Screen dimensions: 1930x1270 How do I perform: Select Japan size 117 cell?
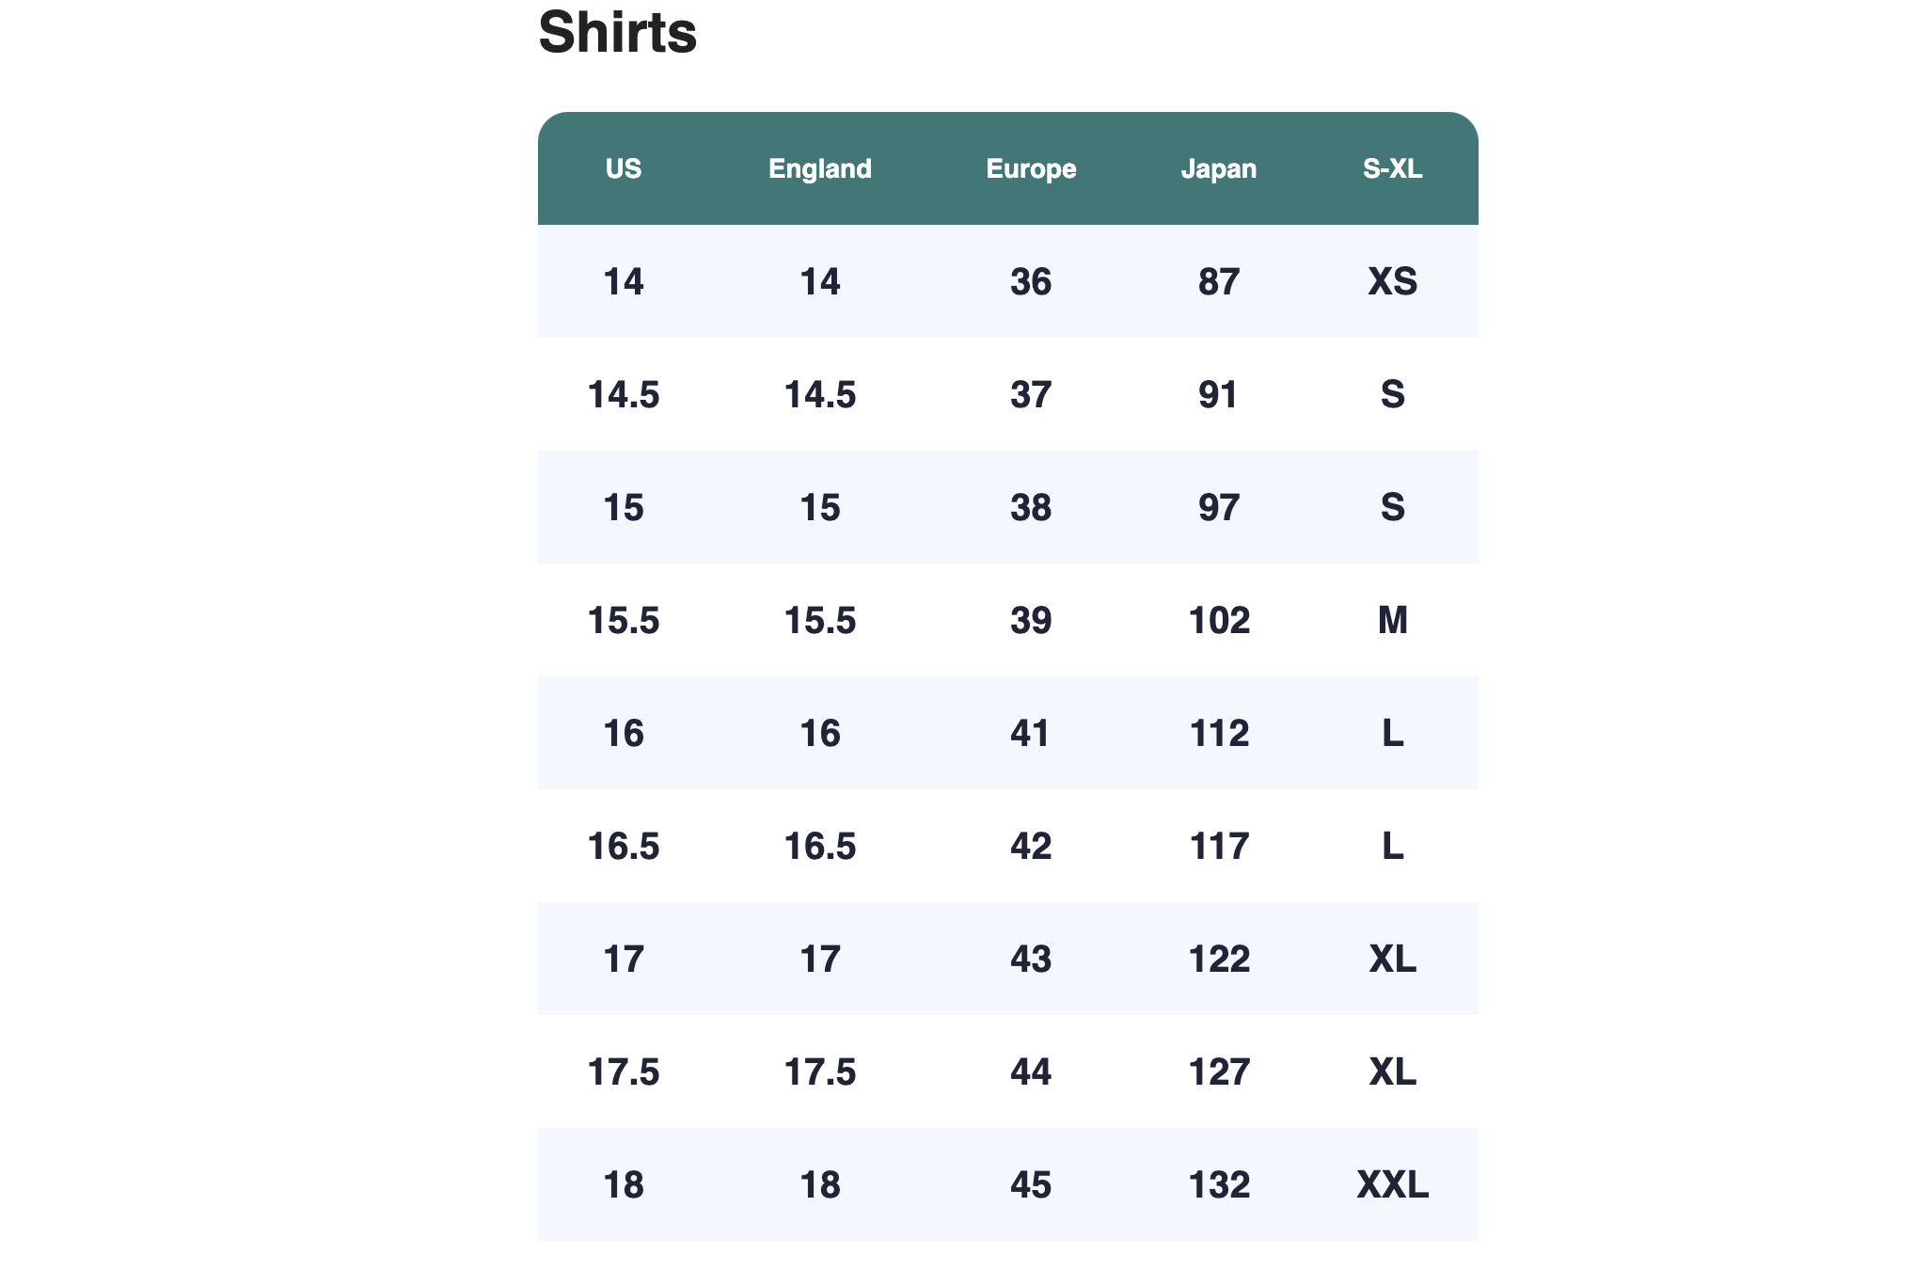pyautogui.click(x=1219, y=846)
